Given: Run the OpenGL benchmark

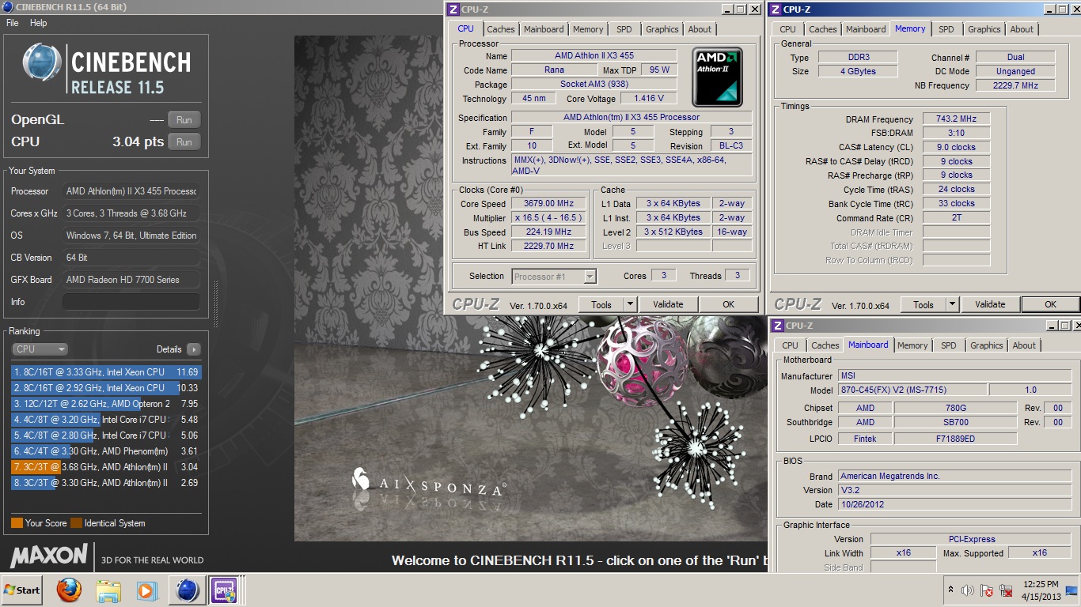Looking at the screenshot, I should coord(184,120).
